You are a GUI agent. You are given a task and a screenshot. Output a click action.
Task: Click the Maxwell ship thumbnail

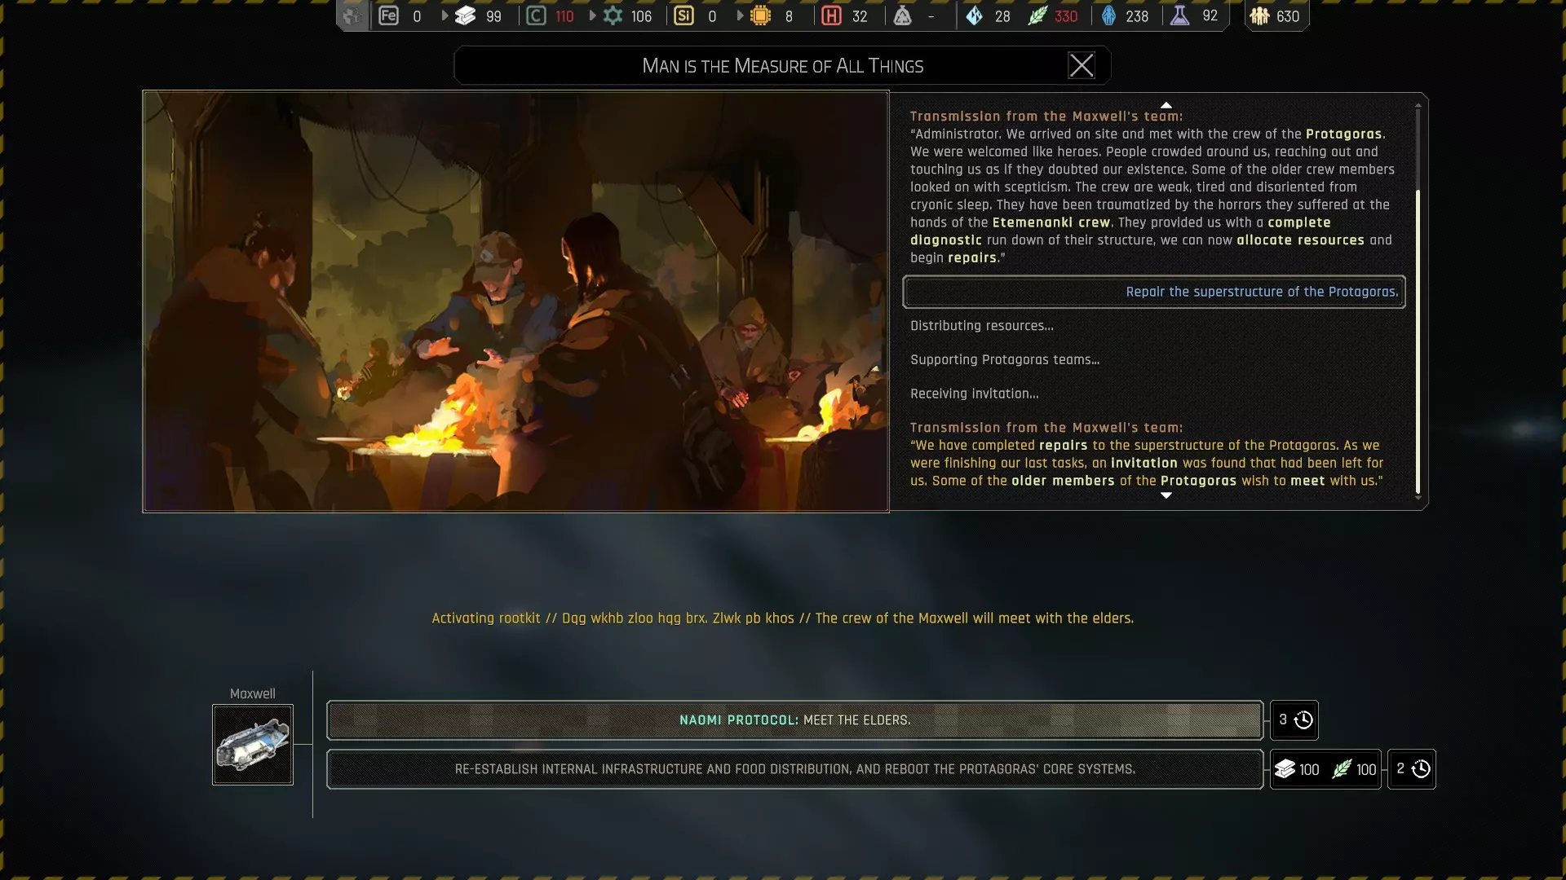pos(253,745)
